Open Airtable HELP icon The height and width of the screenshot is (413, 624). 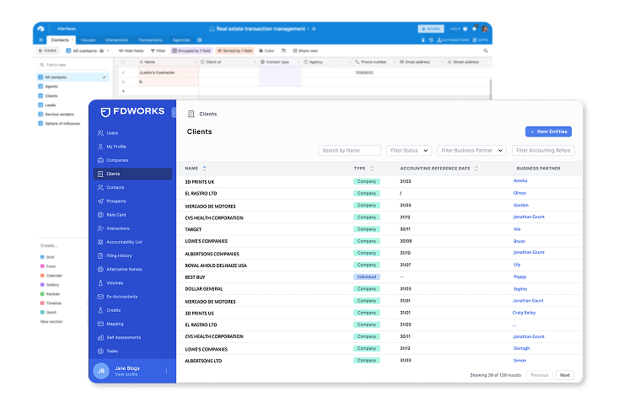tap(465, 29)
